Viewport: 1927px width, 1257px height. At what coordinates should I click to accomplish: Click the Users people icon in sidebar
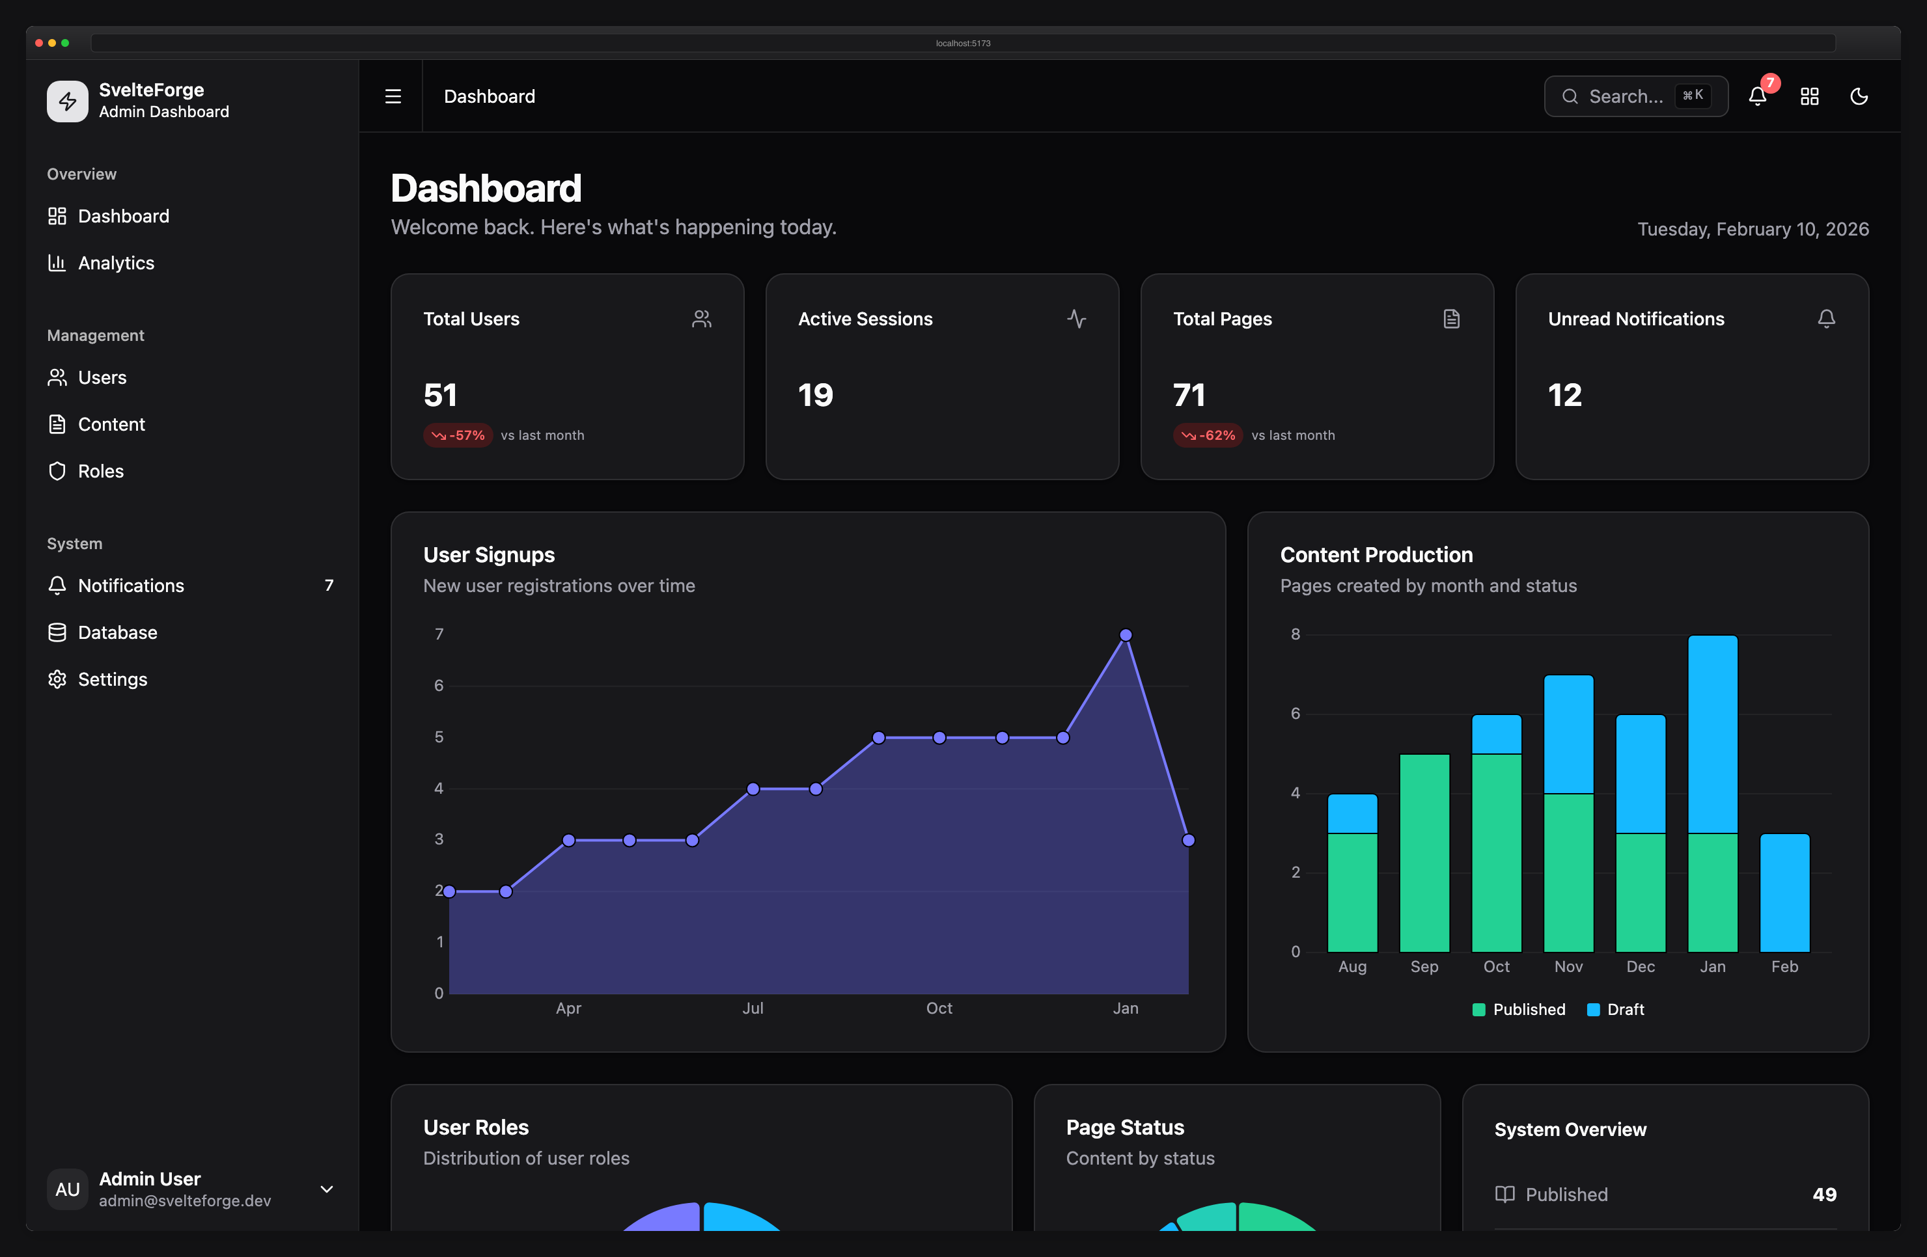(x=57, y=377)
